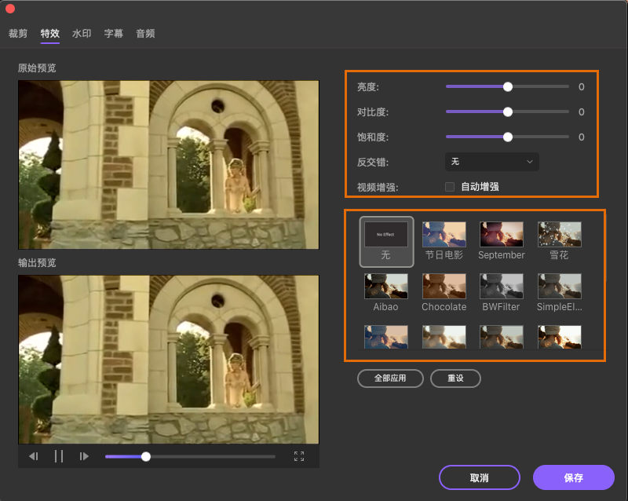Enable the 自动增强 checkbox
This screenshot has height=501, width=628.
450,187
